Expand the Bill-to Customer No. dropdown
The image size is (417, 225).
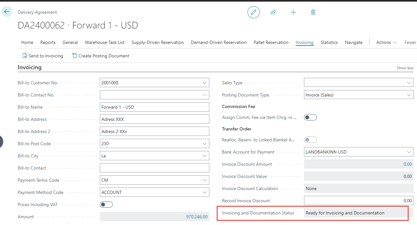(x=204, y=83)
